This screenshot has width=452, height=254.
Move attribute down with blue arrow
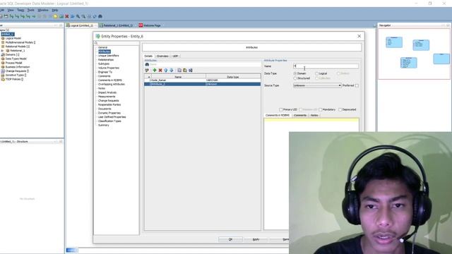[171, 71]
